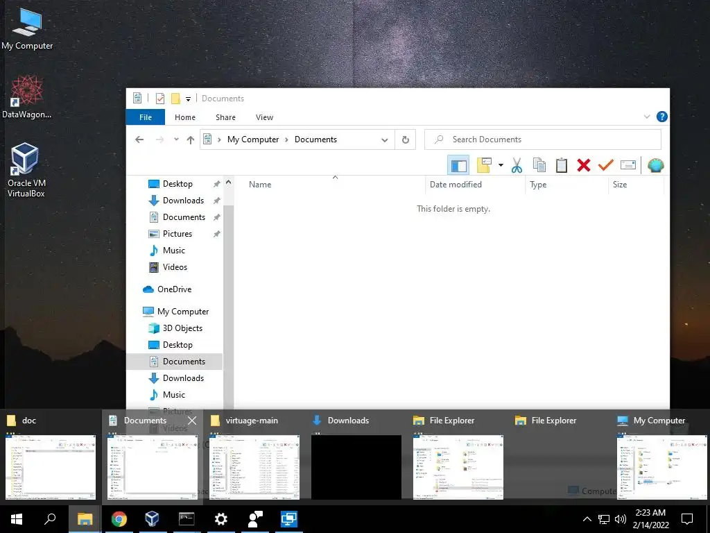
Task: Click the Search Documents field
Action: (542, 139)
